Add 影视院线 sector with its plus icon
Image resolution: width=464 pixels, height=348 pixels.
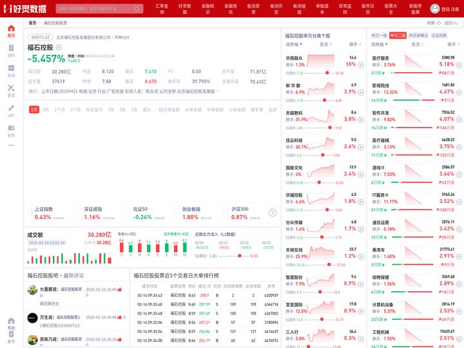[x=459, y=92]
